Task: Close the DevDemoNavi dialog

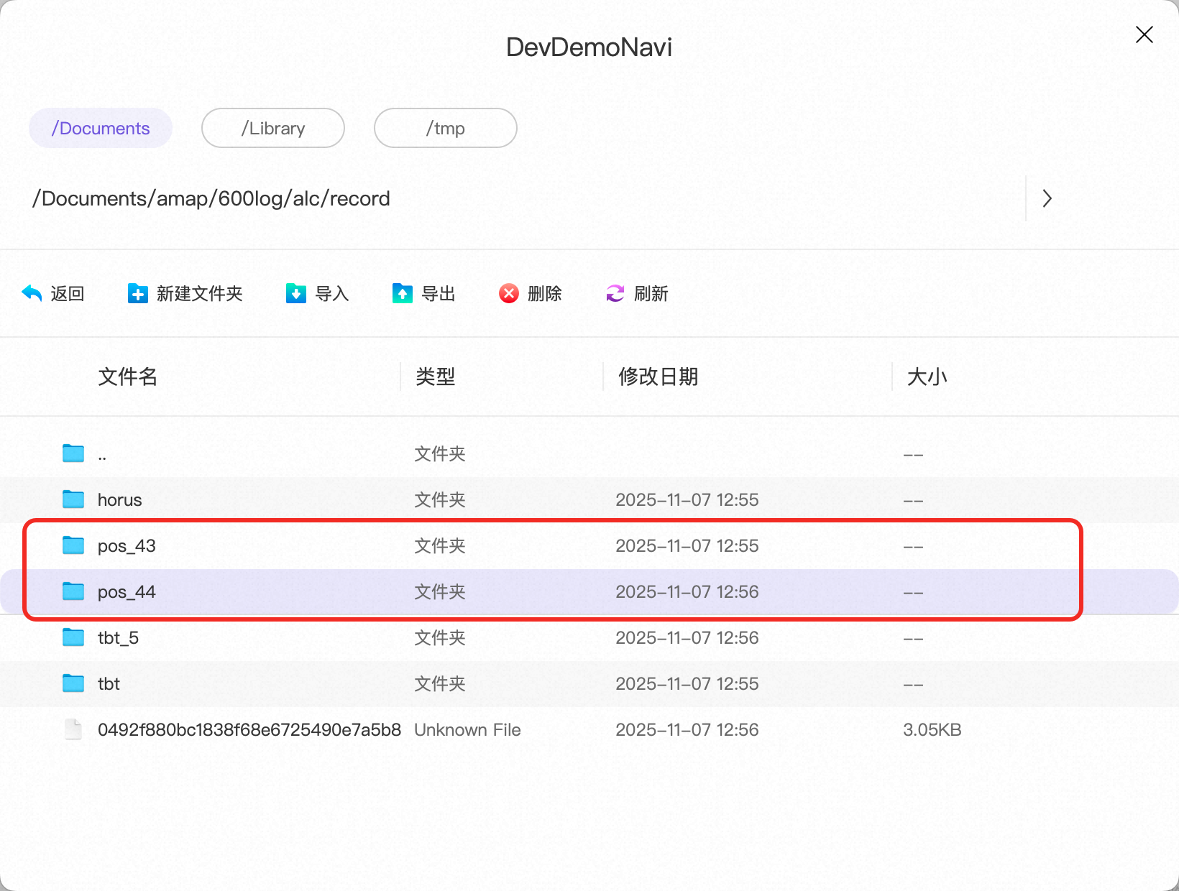Action: 1144,34
